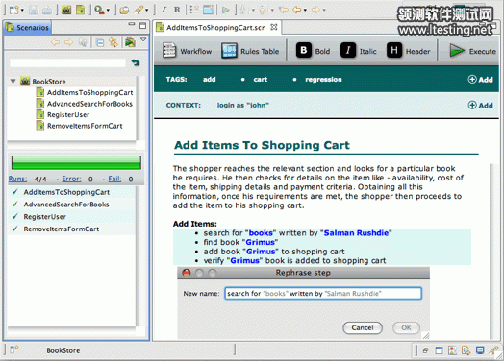This screenshot has height=361, width=504.
Task: Click the run scenarios icon in Scenarios panel
Action: (x=130, y=42)
